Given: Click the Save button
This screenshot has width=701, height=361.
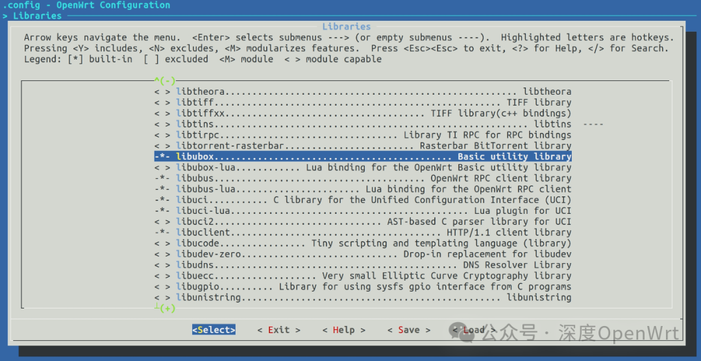Looking at the screenshot, I should [x=409, y=330].
